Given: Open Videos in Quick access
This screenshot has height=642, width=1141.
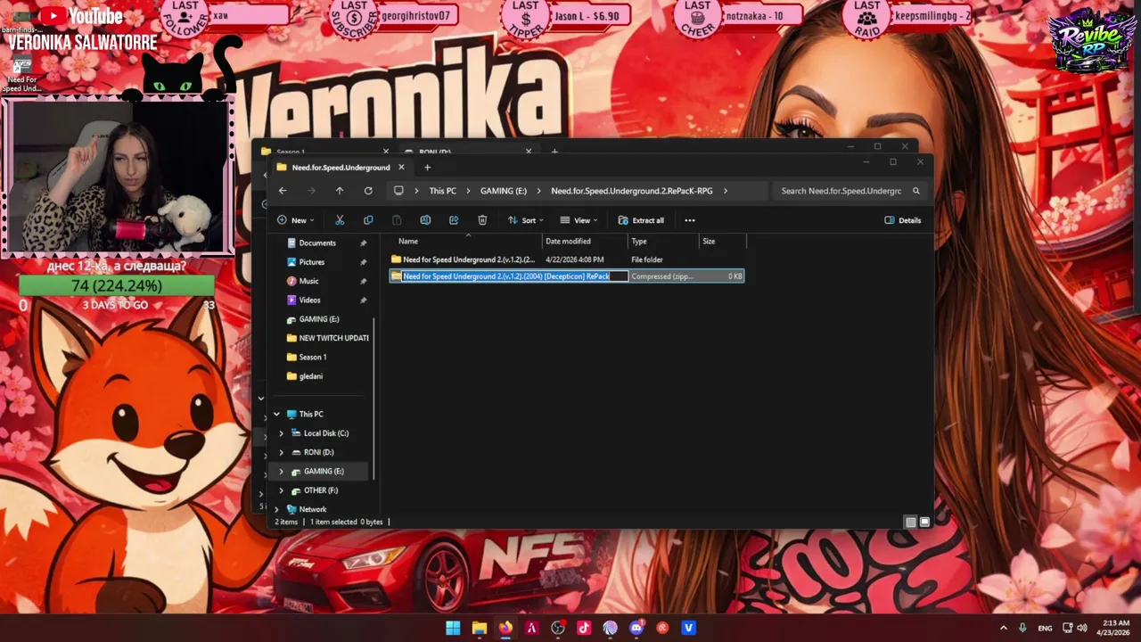Looking at the screenshot, I should [309, 300].
